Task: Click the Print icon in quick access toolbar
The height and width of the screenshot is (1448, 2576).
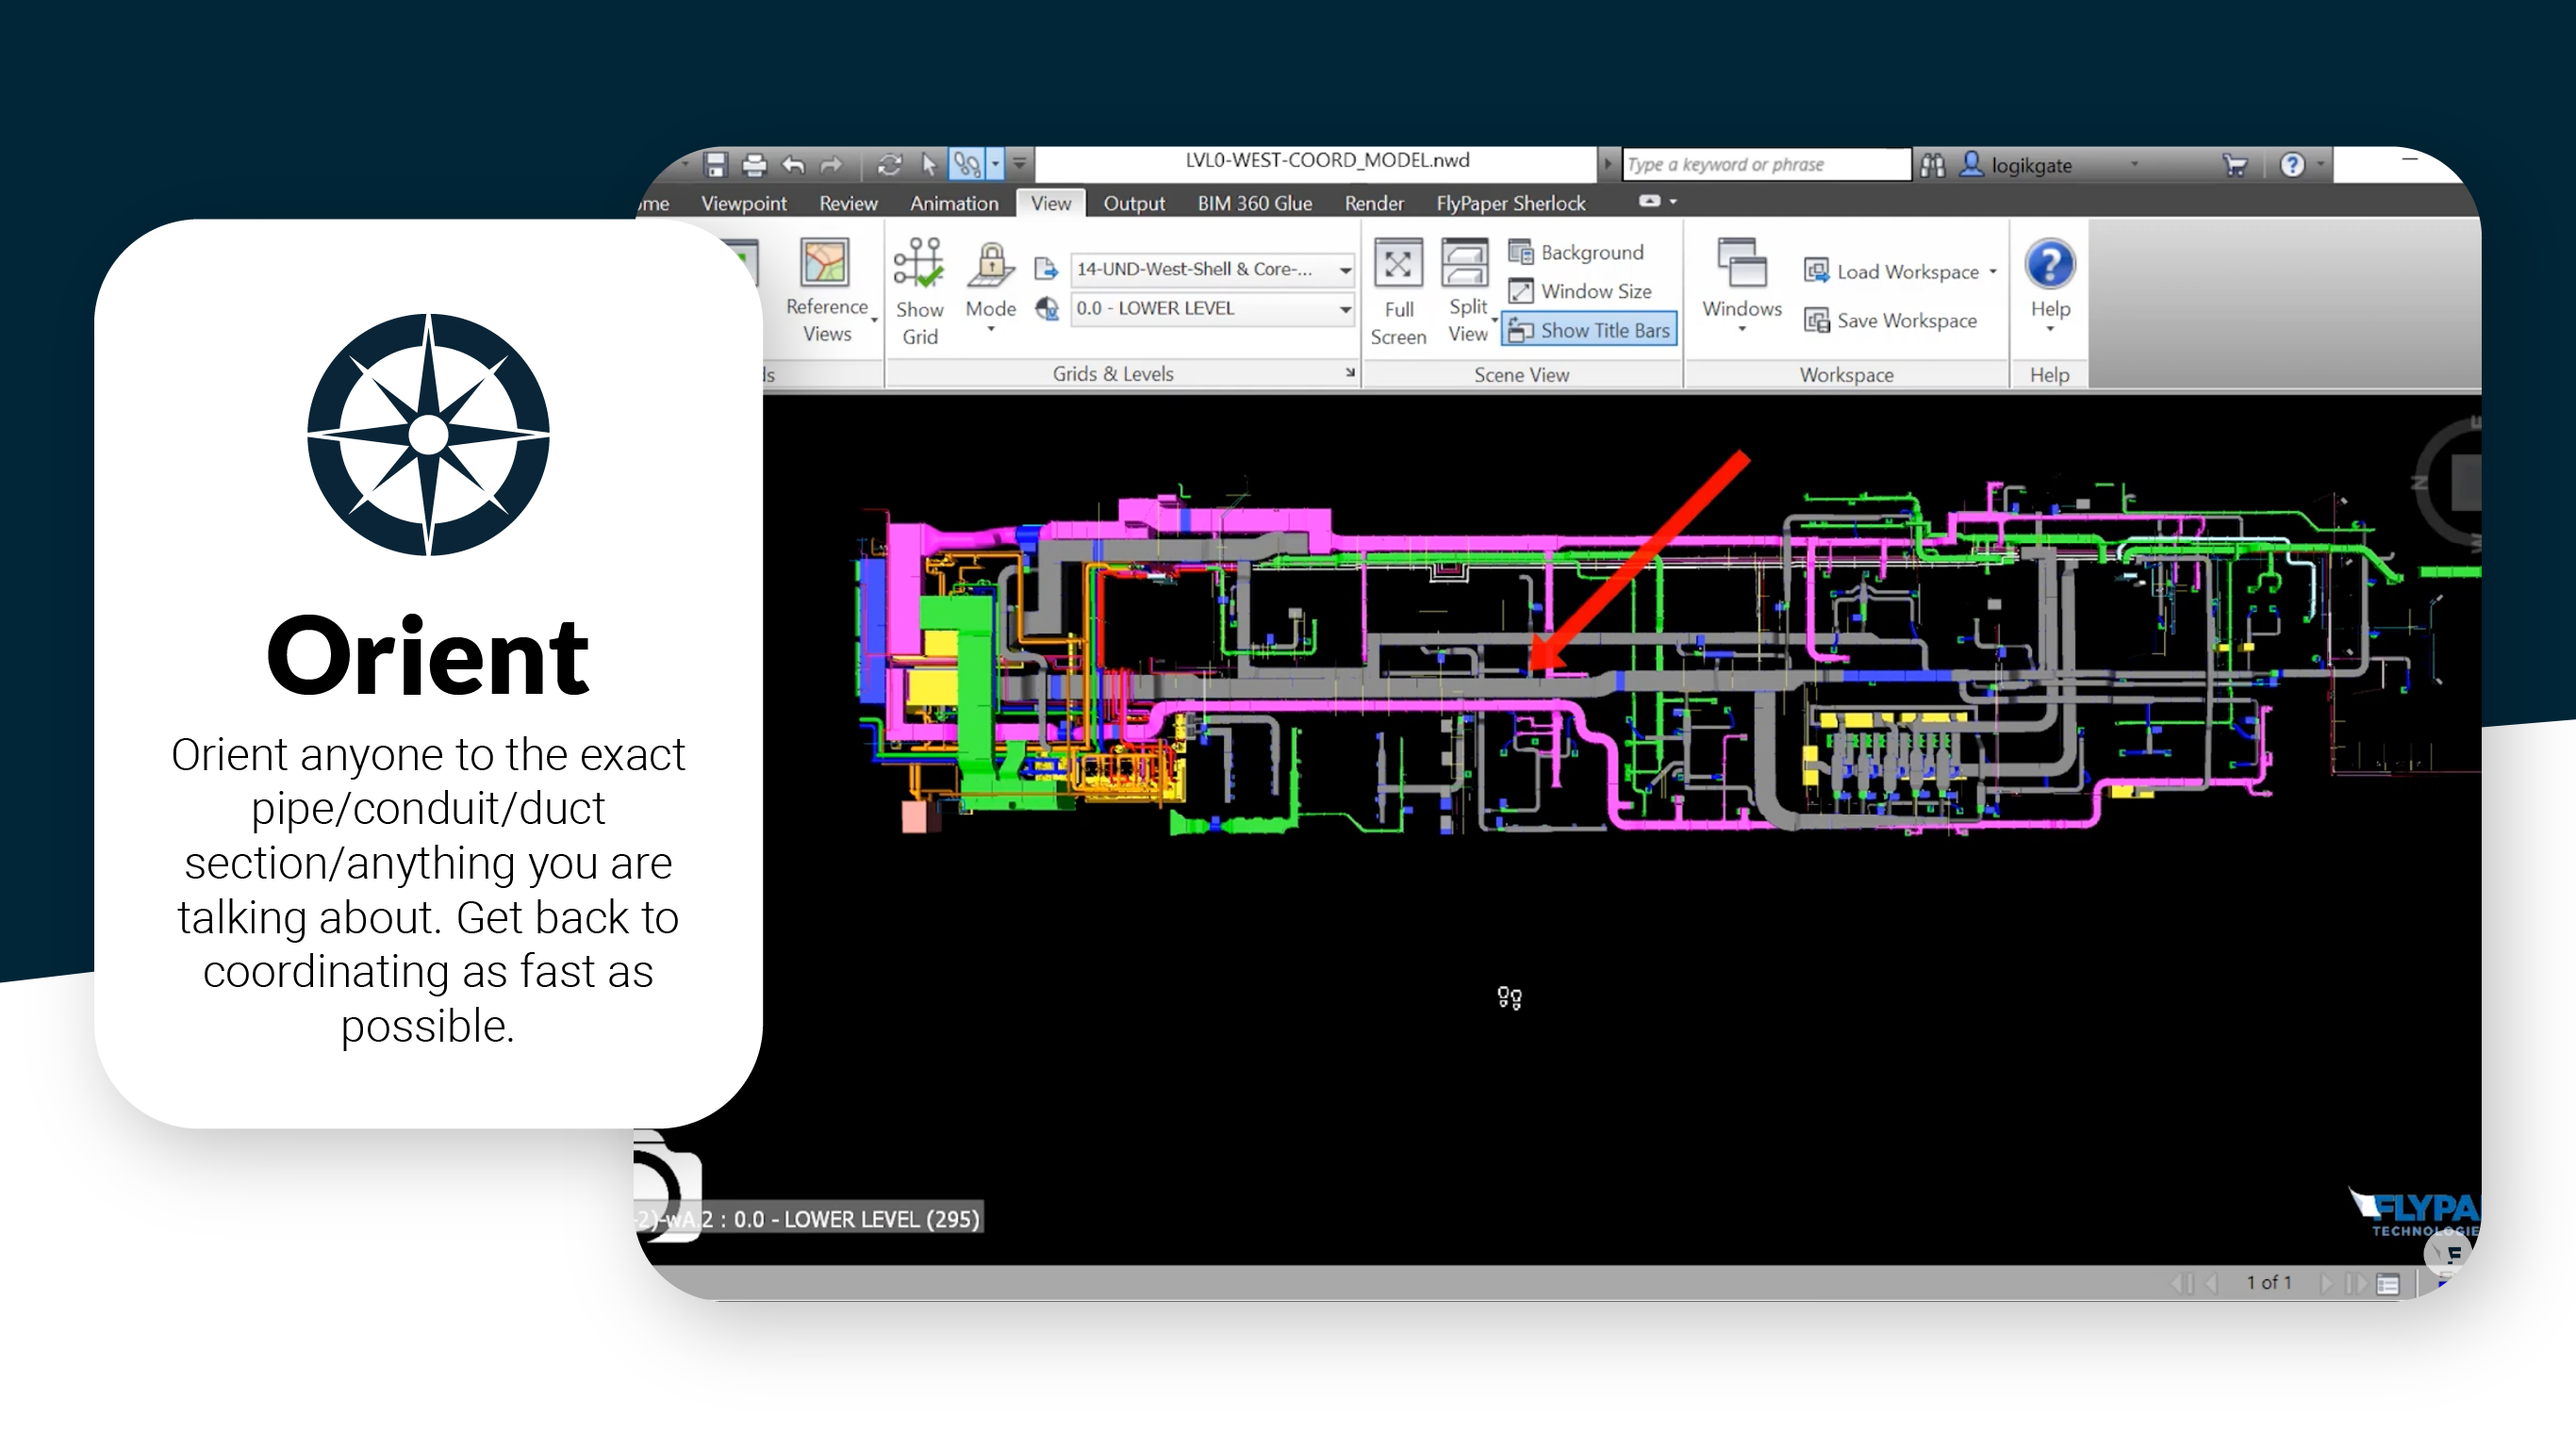Action: (754, 164)
